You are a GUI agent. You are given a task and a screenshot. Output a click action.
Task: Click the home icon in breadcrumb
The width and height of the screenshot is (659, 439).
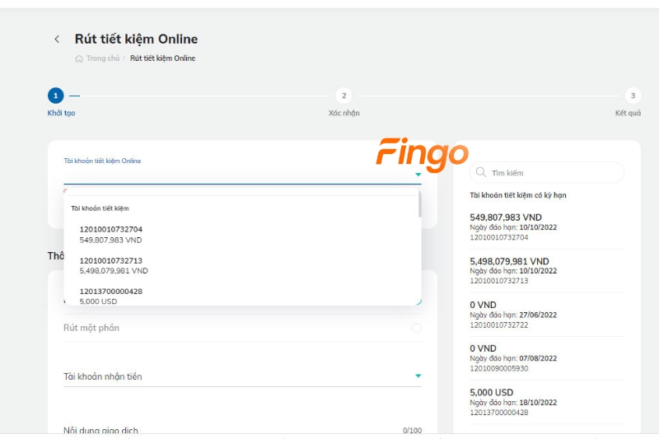click(79, 58)
